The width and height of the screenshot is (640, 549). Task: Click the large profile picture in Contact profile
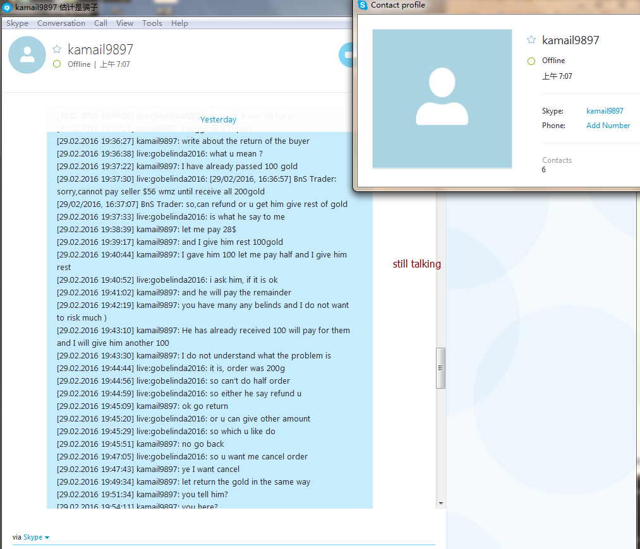click(442, 98)
